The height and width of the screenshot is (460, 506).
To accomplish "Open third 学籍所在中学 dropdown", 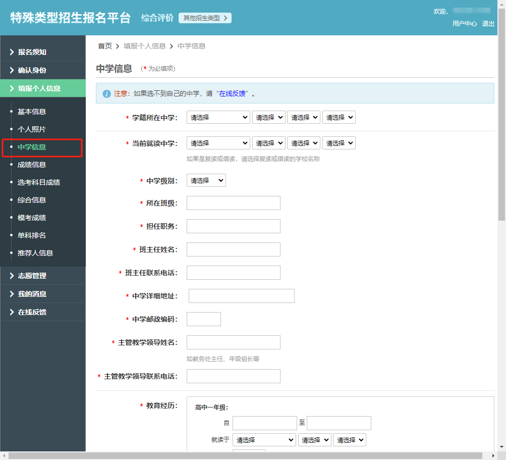I will coord(304,117).
